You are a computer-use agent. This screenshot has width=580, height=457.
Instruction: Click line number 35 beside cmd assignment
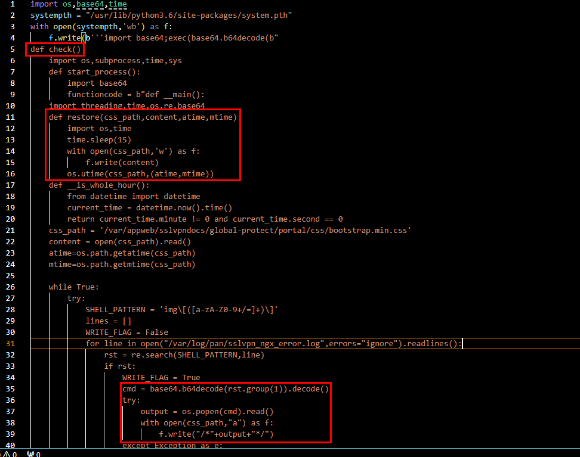(10, 388)
